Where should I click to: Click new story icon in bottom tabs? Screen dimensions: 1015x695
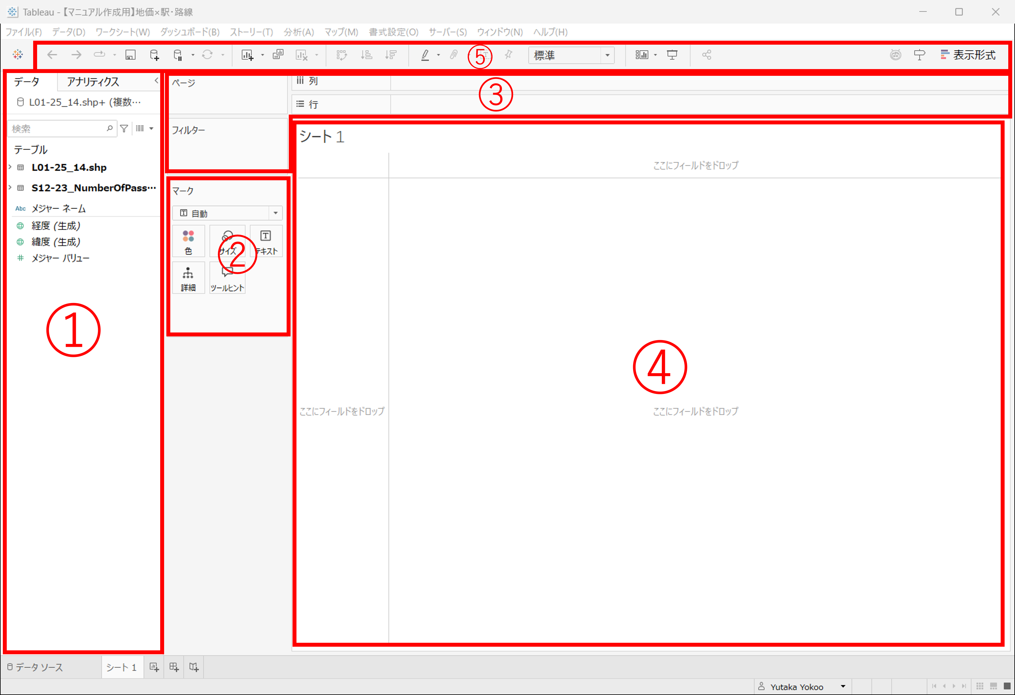(194, 667)
